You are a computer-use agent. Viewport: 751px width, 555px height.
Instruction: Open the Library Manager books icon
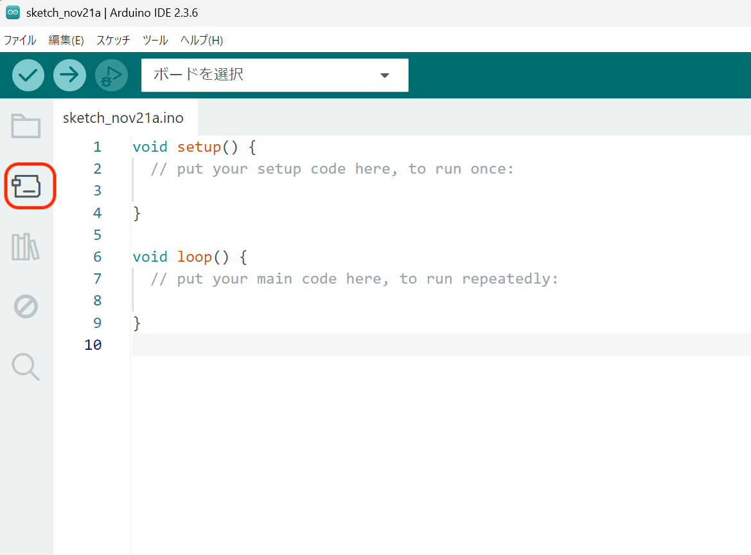pyautogui.click(x=26, y=247)
